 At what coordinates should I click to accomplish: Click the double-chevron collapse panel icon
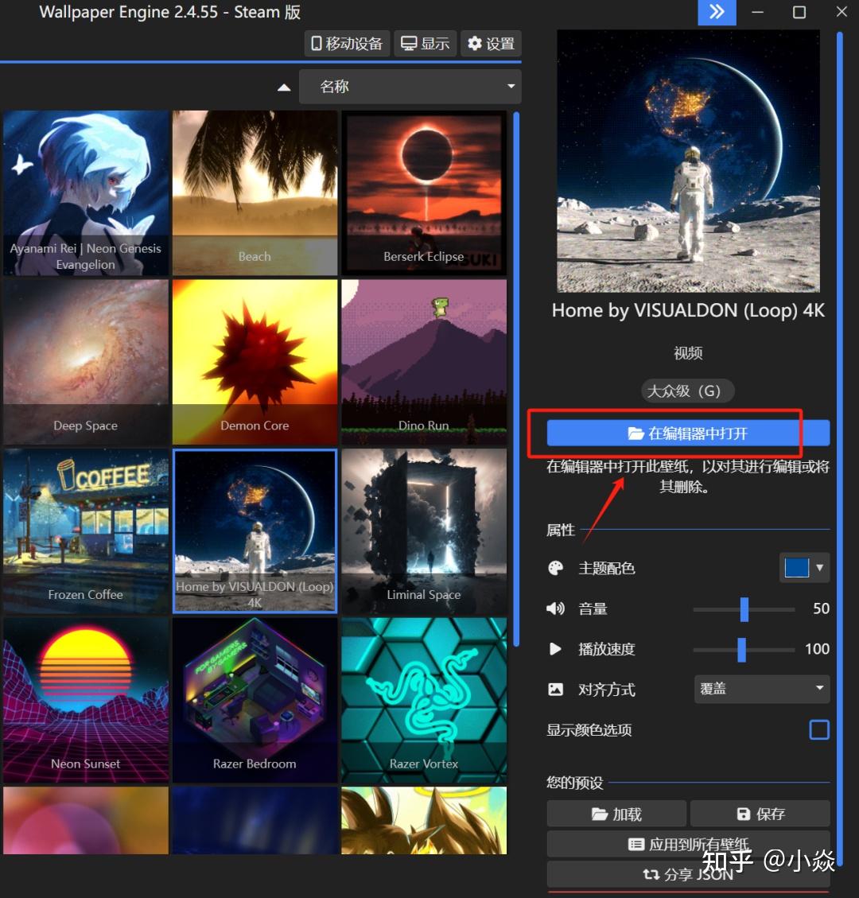[717, 12]
